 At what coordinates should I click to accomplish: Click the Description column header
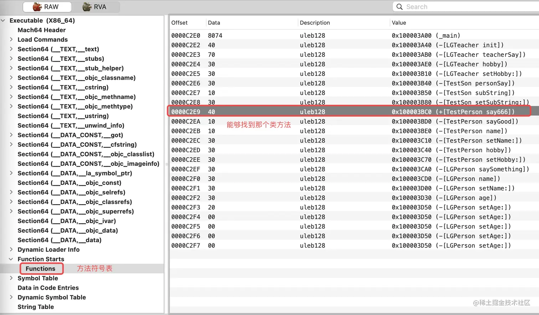(315, 22)
